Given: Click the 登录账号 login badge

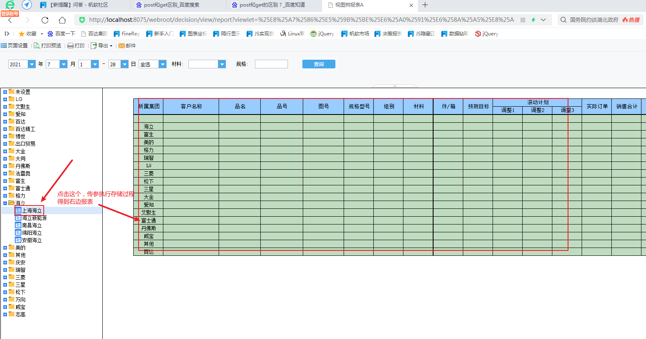Looking at the screenshot, I should 10,14.
